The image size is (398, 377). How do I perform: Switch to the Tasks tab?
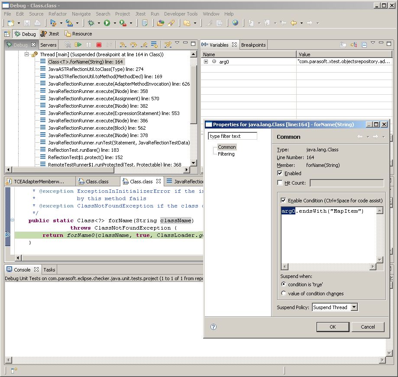coord(49,270)
